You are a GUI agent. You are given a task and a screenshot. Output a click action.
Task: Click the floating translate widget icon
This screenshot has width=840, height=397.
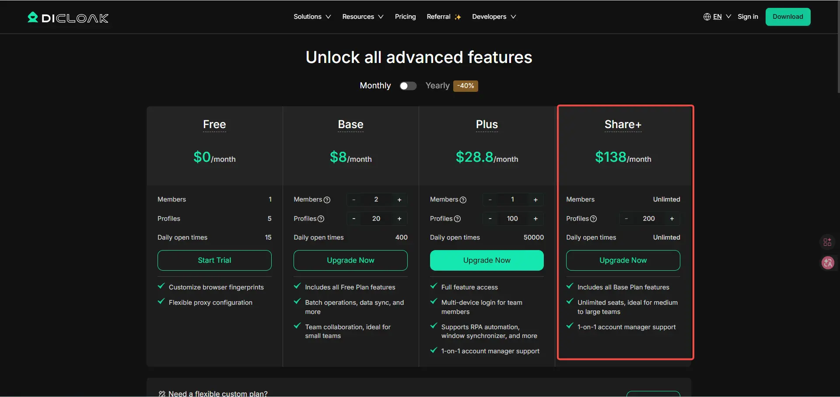827,263
